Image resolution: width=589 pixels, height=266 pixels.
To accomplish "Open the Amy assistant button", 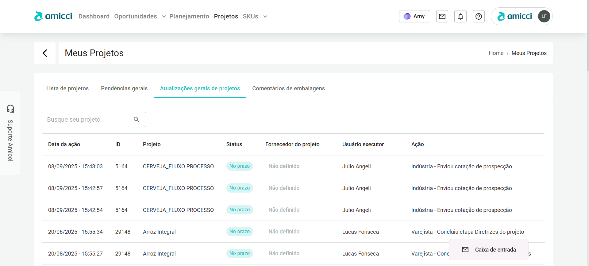I will tap(414, 16).
